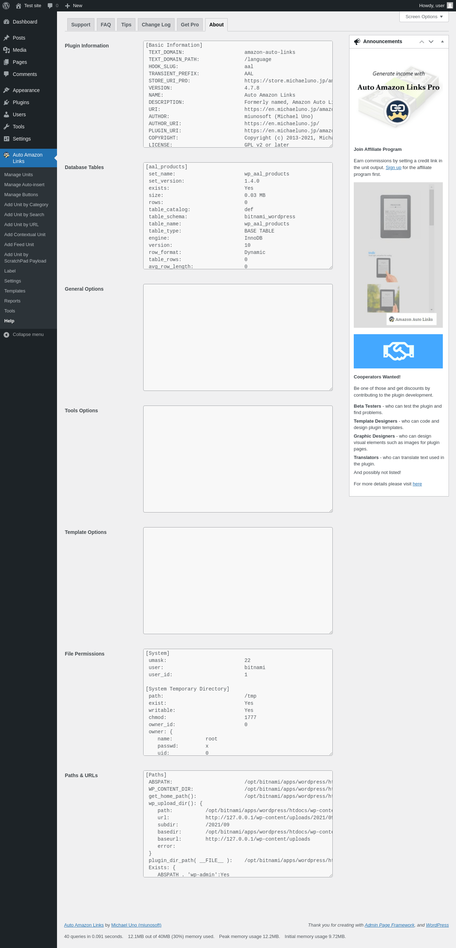The height and width of the screenshot is (948, 456).
Task: Click the user avatar in the admin bar
Action: point(450,5)
